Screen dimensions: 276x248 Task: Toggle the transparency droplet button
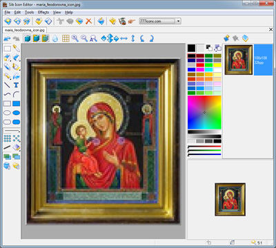tap(55, 39)
